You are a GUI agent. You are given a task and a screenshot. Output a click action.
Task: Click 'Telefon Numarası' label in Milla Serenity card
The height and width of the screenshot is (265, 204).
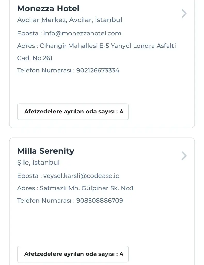point(44,201)
